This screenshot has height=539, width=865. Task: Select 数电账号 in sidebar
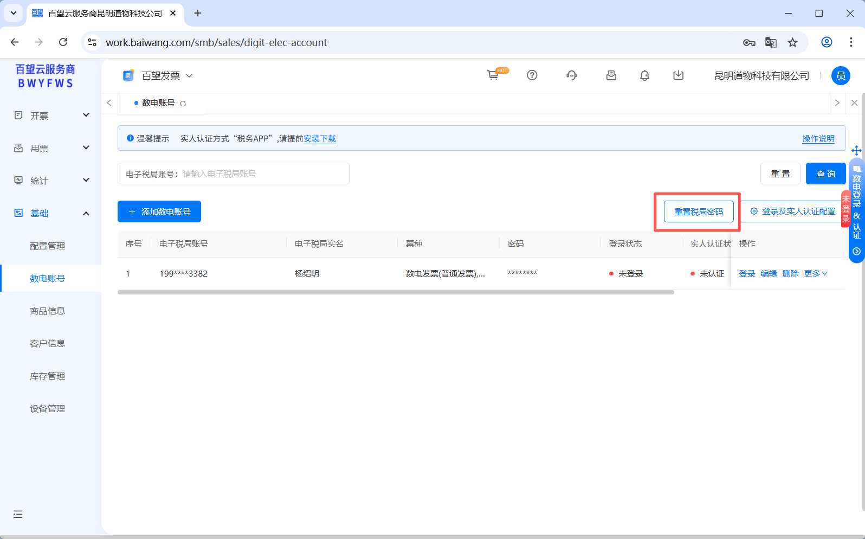click(x=48, y=278)
